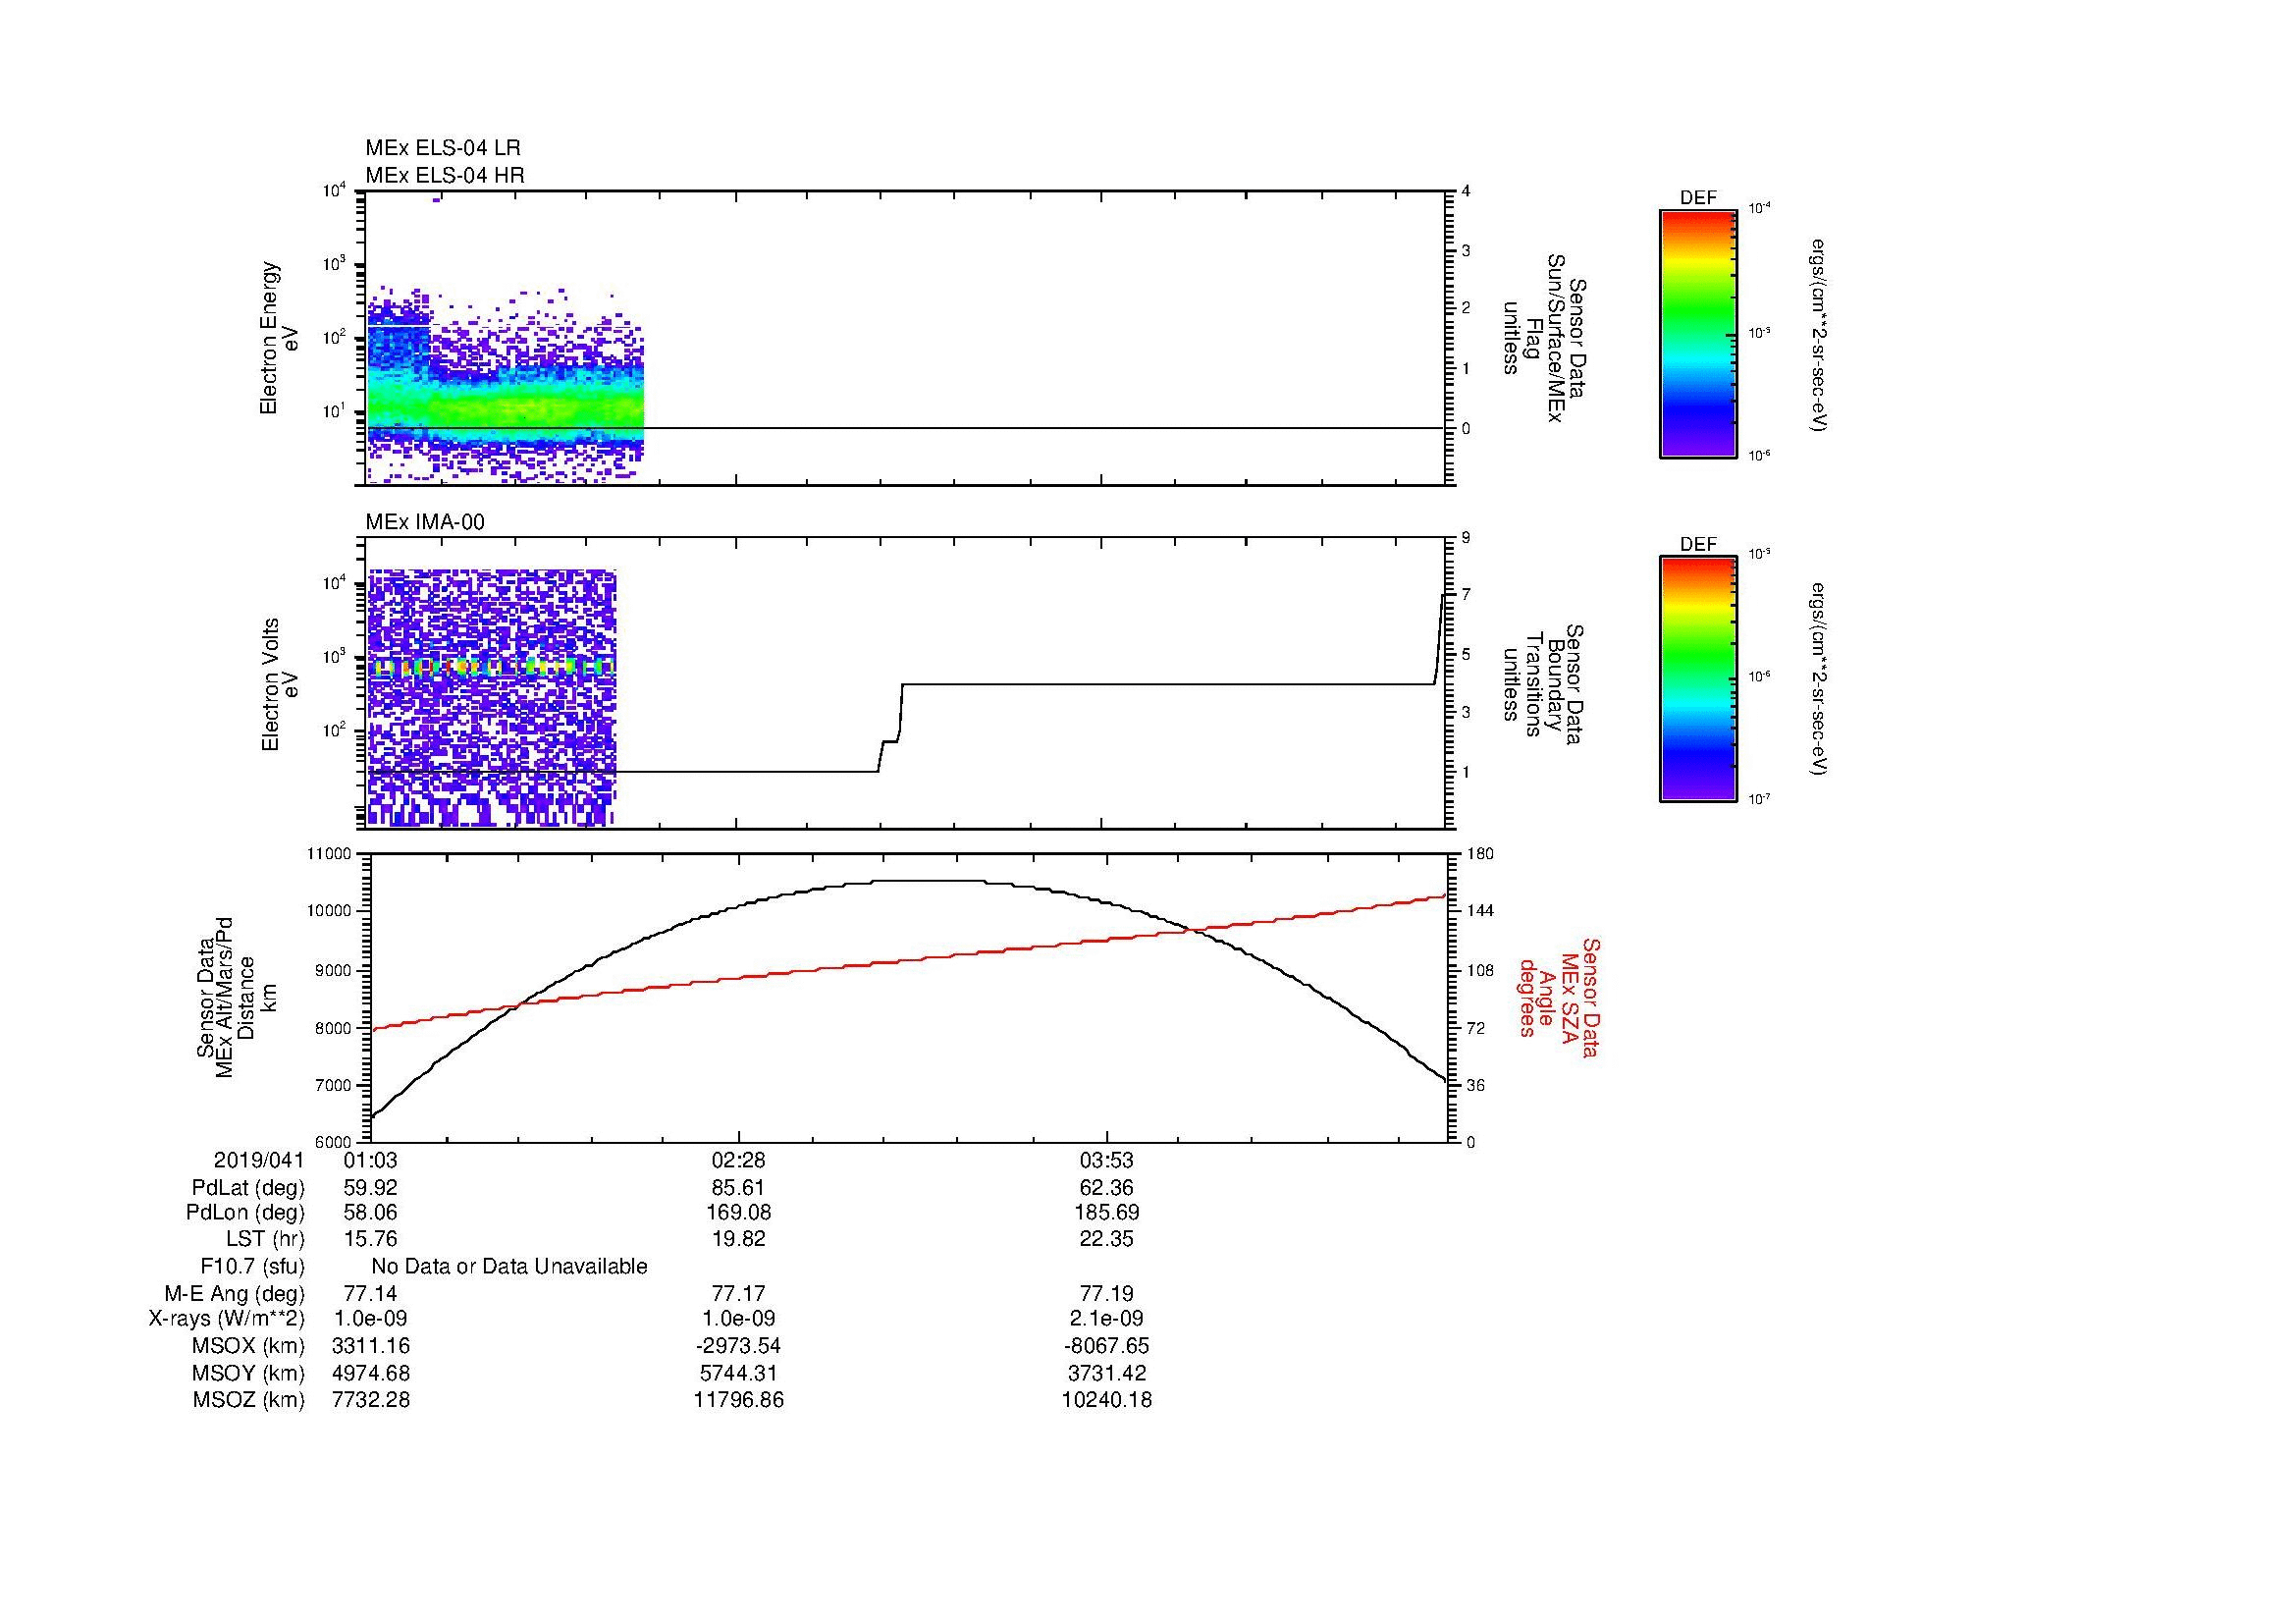Image resolution: width=2296 pixels, height=1623 pixels.
Task: Click the MSOY value 4974.68
Action: 371,1373
